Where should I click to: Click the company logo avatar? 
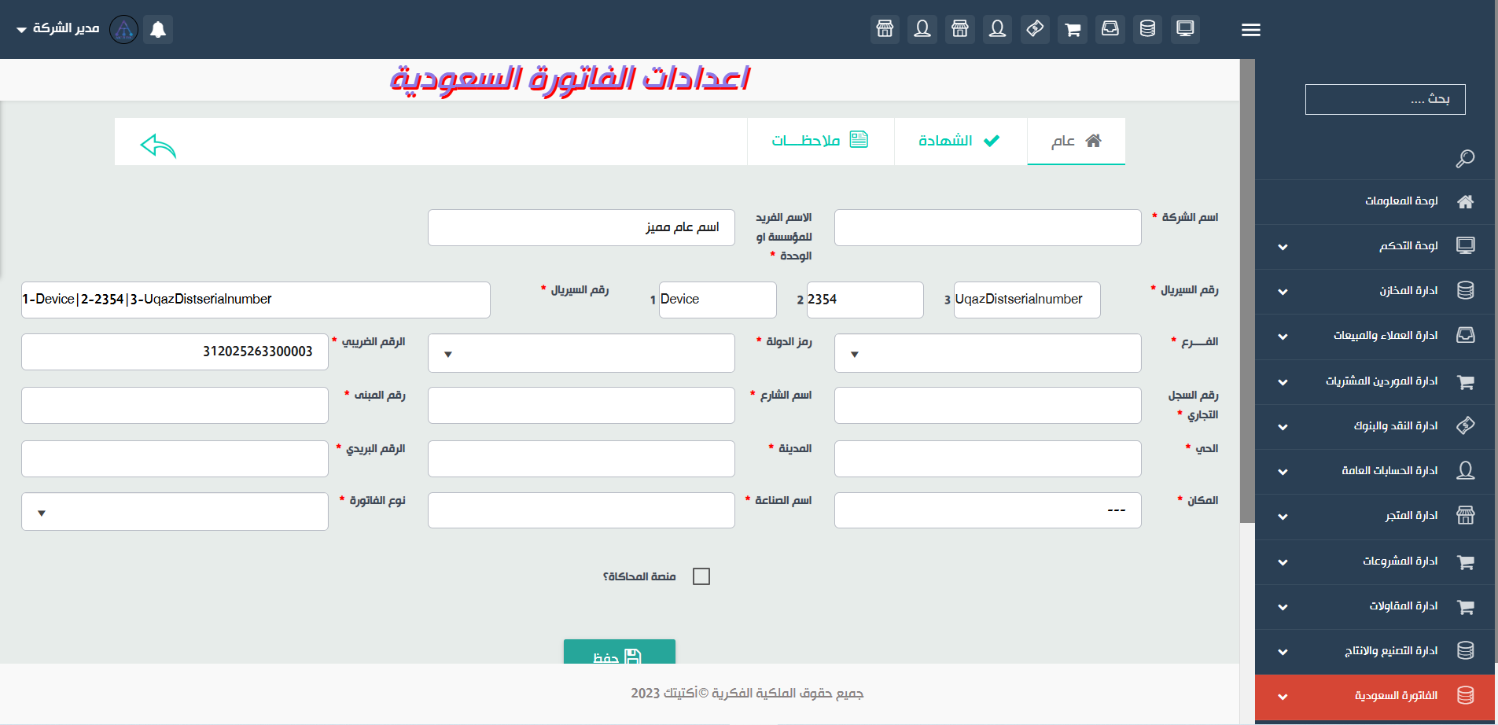(x=123, y=29)
